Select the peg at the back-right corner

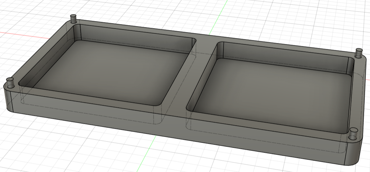point(359,53)
